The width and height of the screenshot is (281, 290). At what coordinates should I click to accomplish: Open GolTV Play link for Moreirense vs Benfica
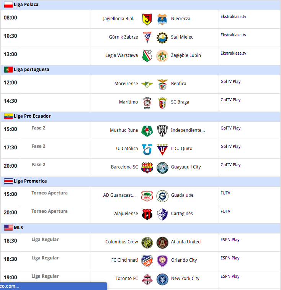(230, 81)
